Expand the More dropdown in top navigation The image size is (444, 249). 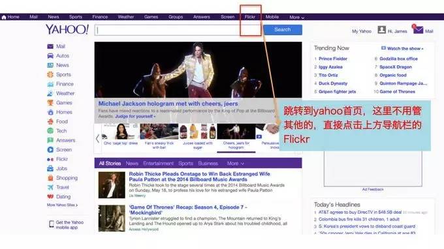coord(296,17)
